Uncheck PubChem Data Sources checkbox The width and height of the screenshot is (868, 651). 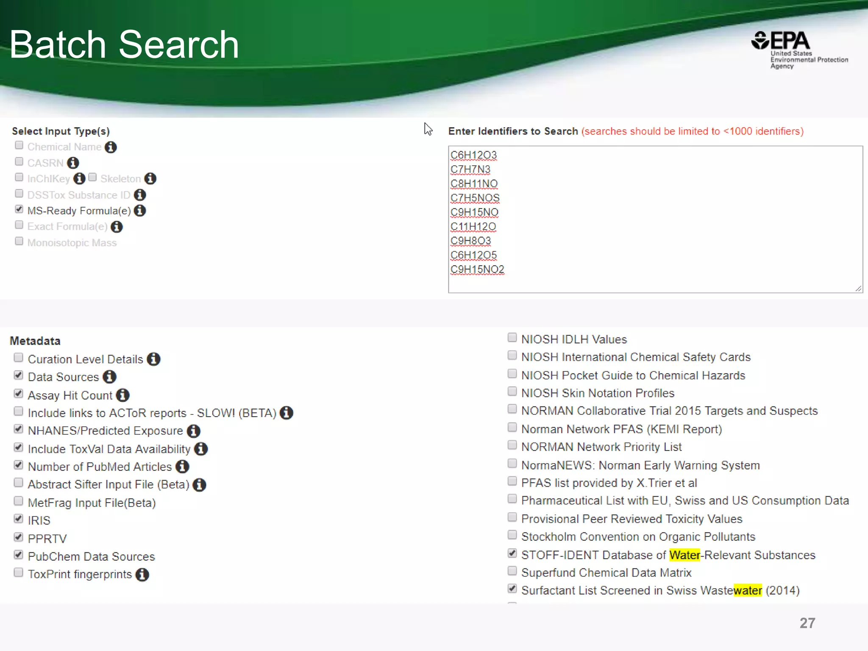click(x=18, y=555)
